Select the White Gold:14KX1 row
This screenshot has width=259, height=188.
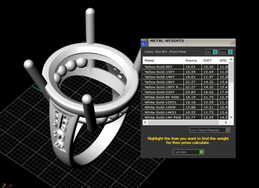tap(186, 112)
